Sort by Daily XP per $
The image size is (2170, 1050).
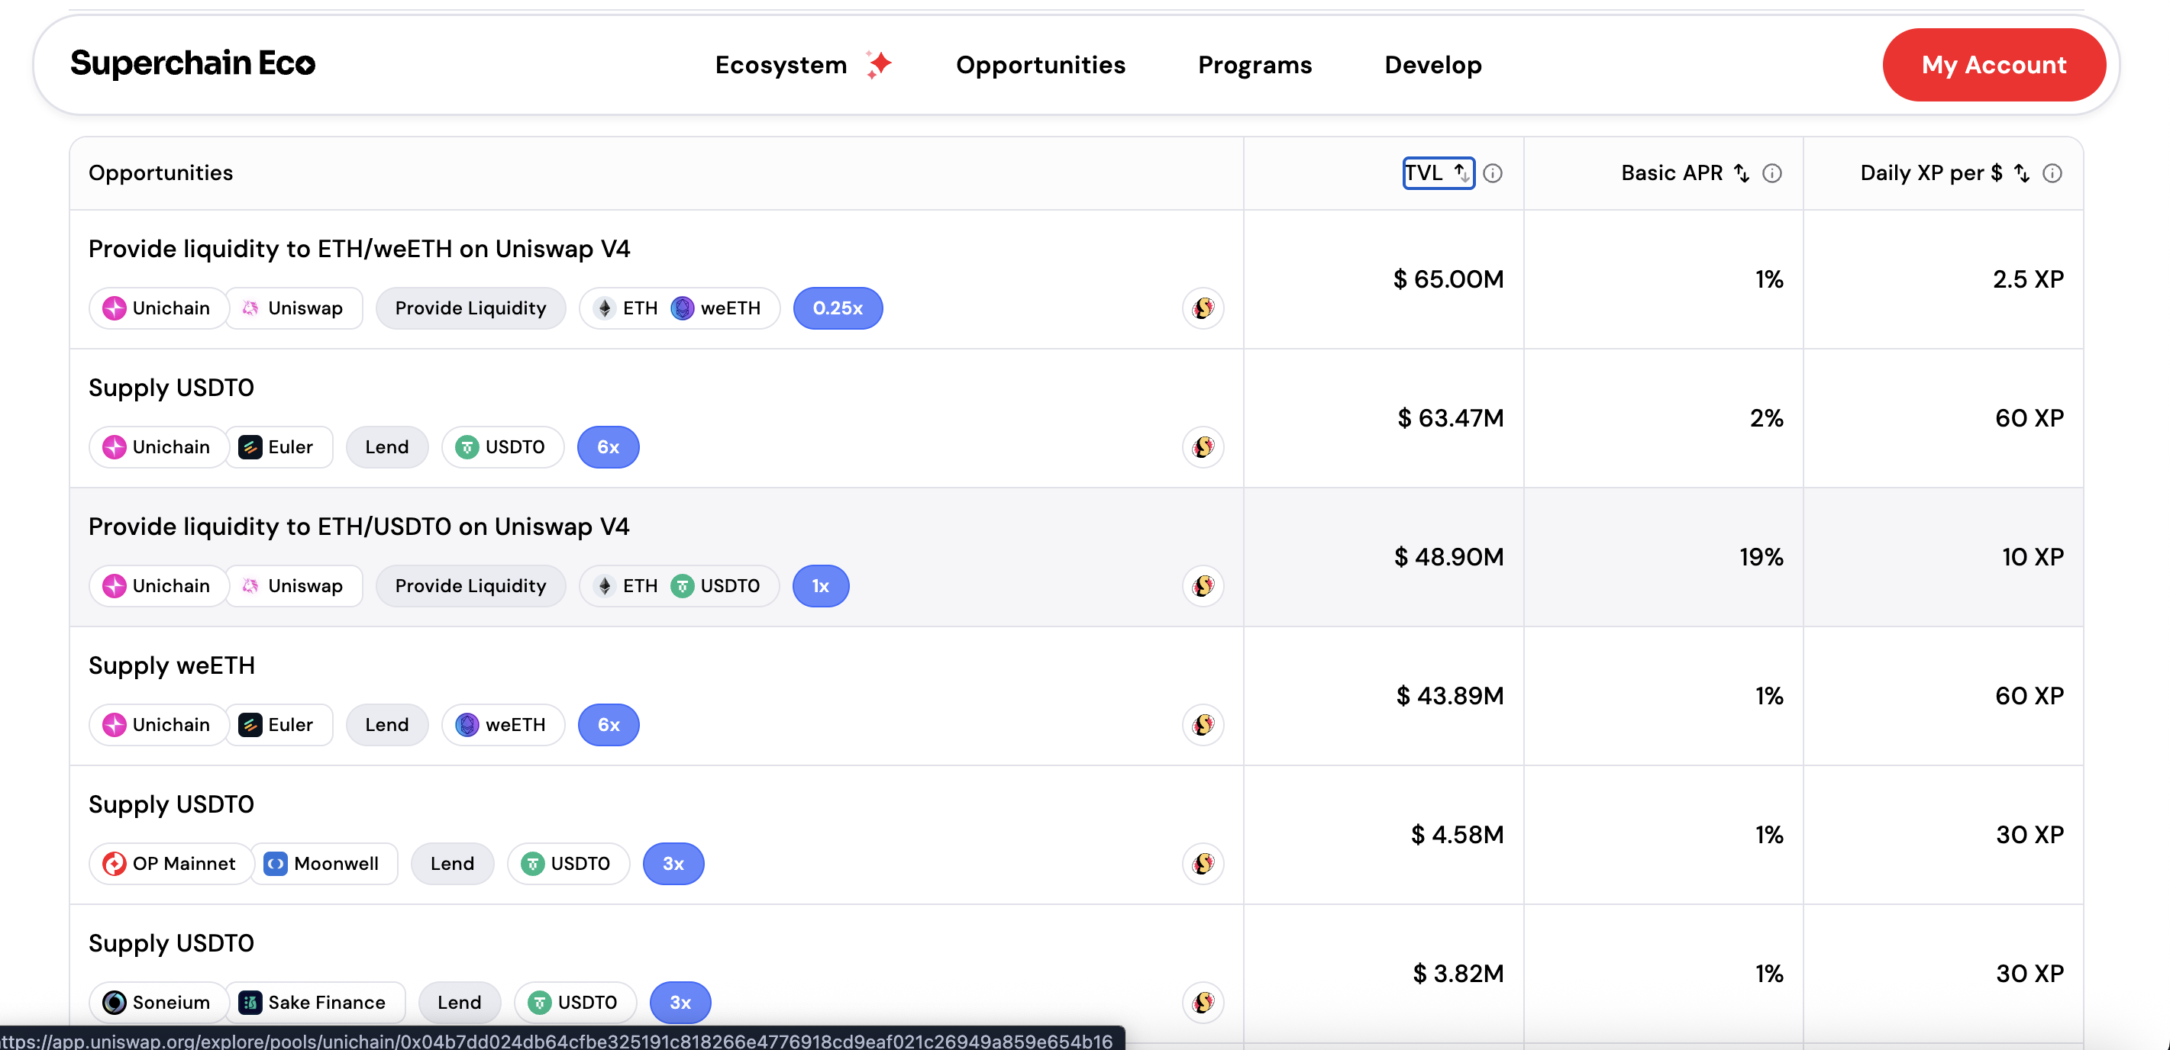point(1944,172)
